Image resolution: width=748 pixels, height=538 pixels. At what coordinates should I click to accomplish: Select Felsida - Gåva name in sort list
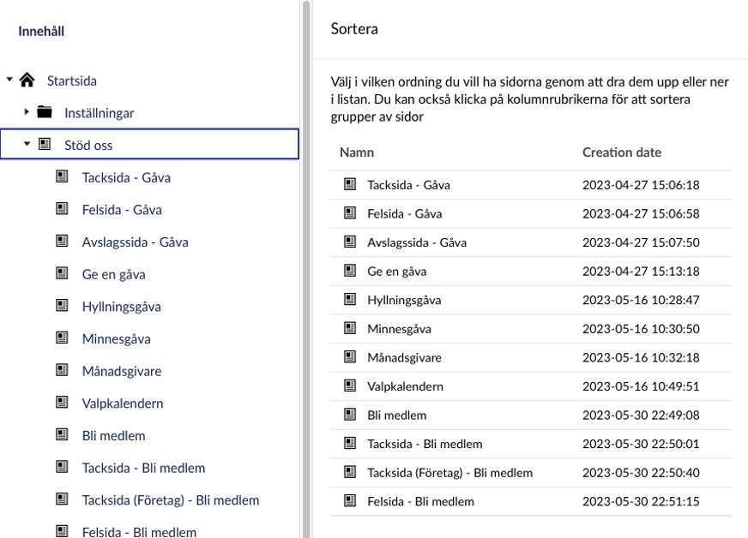click(x=405, y=214)
